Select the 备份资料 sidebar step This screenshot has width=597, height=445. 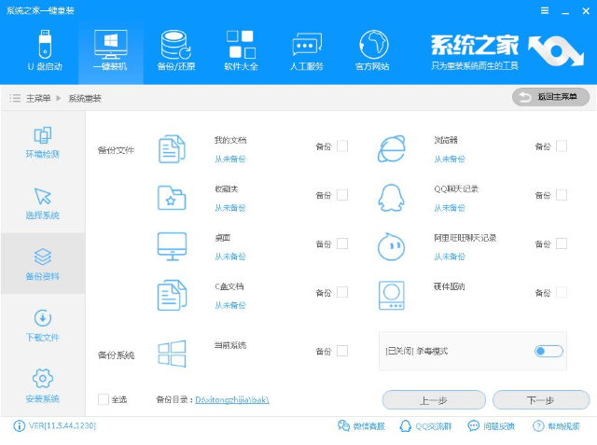click(x=43, y=263)
